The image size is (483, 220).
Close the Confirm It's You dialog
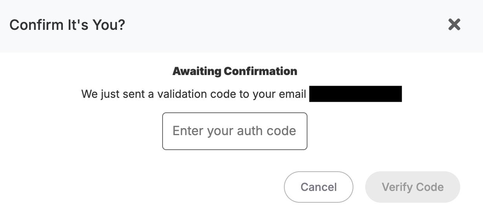(x=454, y=25)
